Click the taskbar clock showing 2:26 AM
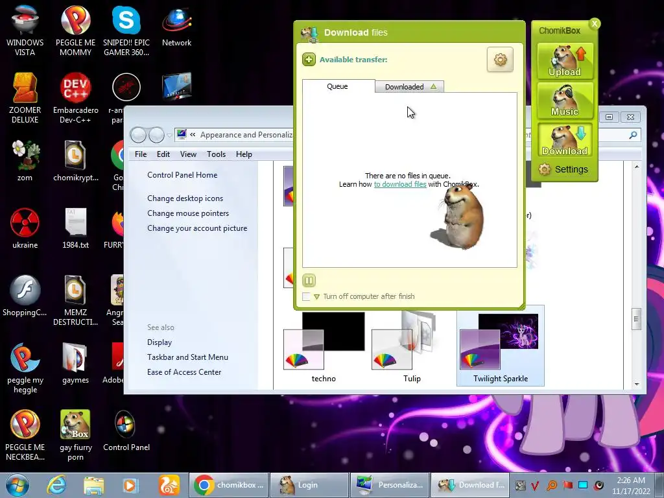Screen dimensions: 664x498 pos(630,485)
